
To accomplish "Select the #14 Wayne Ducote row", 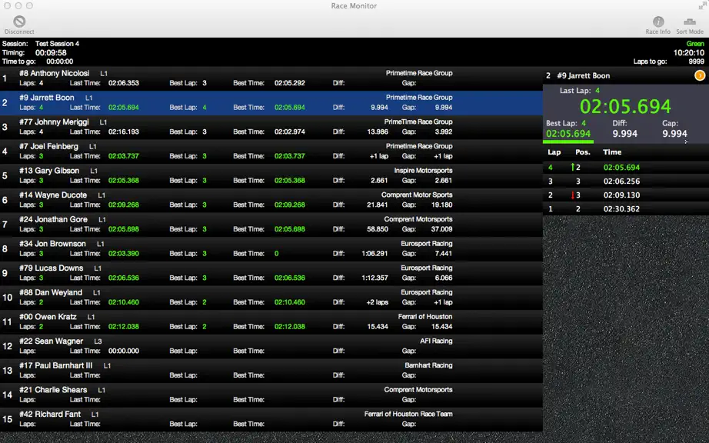I will point(271,201).
